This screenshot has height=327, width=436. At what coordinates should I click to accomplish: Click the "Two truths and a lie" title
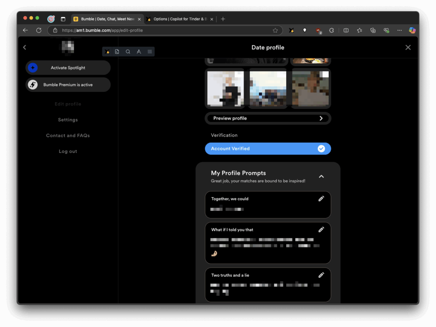click(x=230, y=275)
